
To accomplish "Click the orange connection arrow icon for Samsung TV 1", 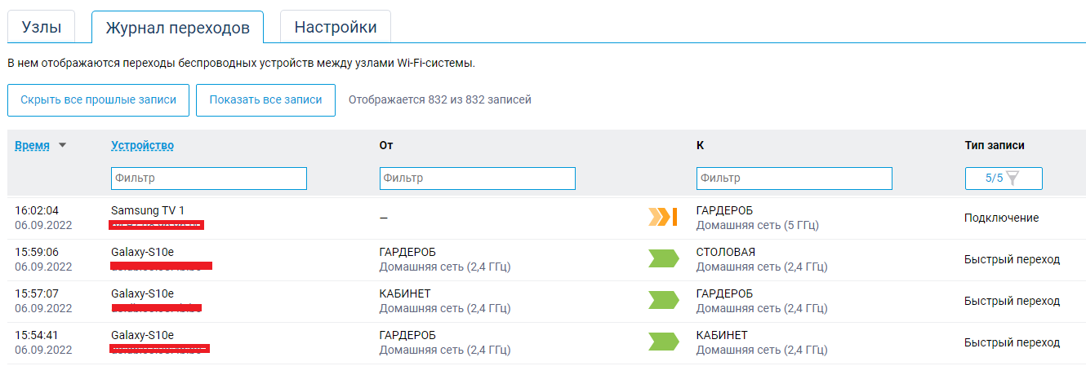I will (663, 217).
